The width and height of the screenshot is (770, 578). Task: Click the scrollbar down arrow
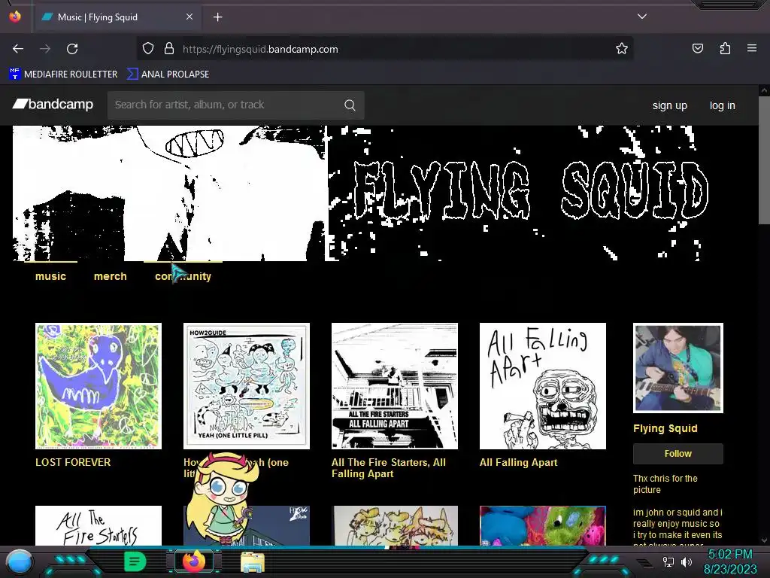(x=764, y=540)
